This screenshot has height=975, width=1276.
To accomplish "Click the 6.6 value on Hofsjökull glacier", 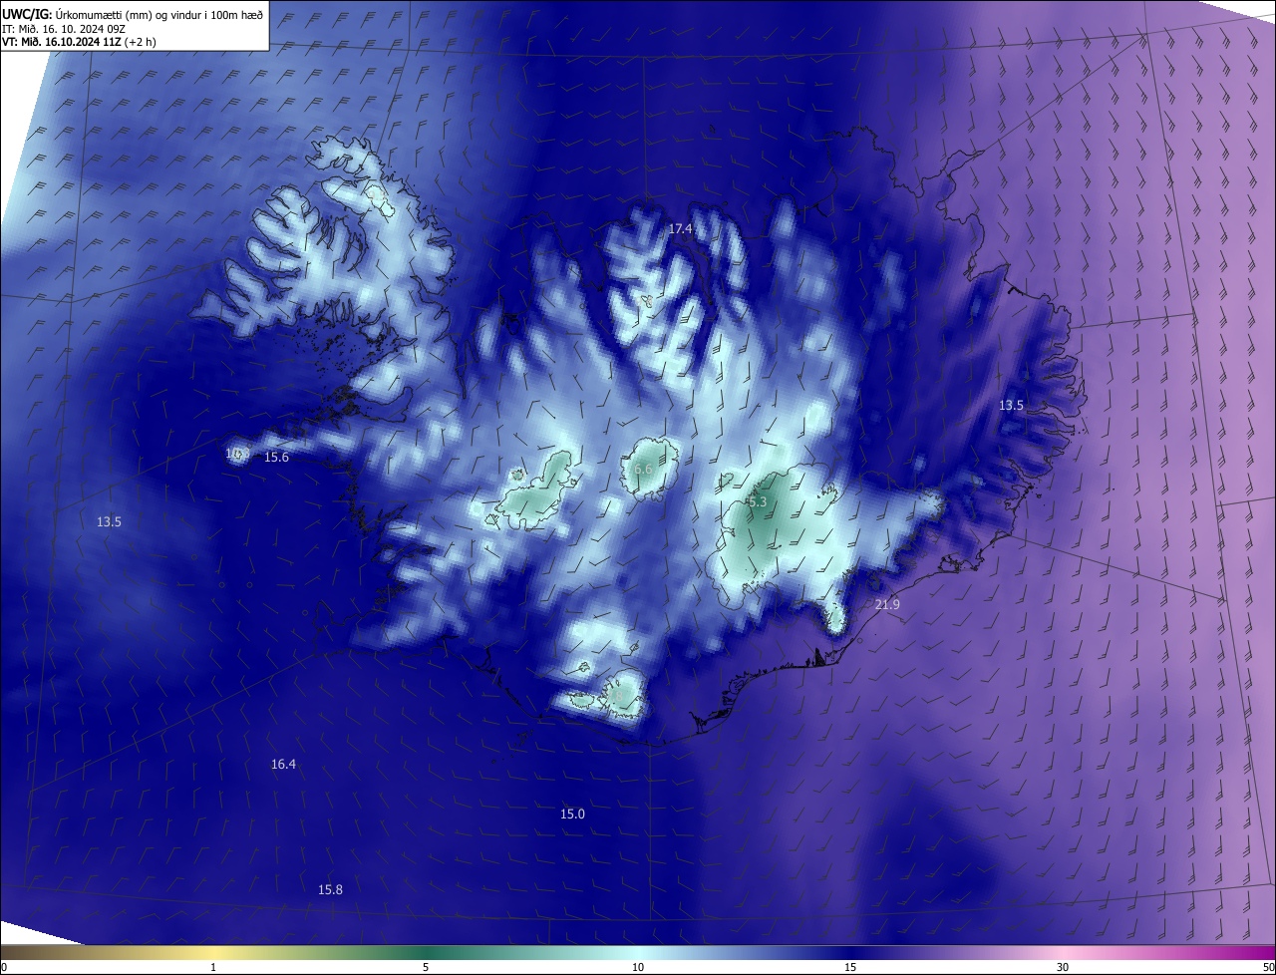I will click(x=643, y=469).
